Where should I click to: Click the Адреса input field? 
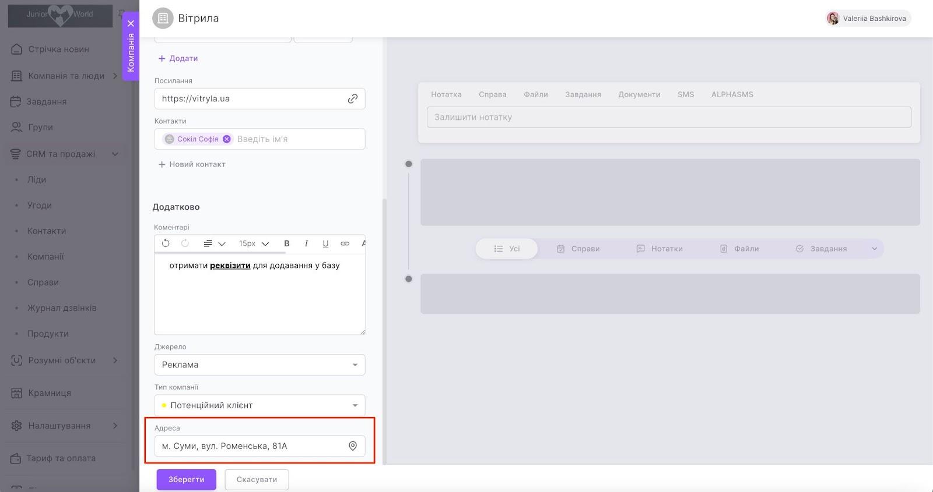point(259,446)
